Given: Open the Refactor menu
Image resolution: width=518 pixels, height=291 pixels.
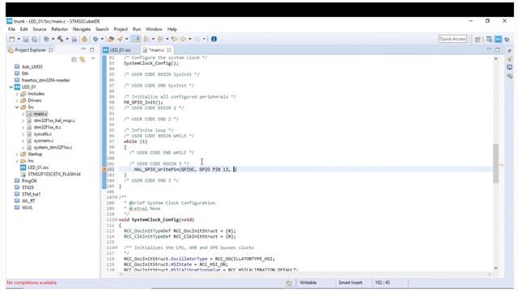Looking at the screenshot, I should (59, 29).
